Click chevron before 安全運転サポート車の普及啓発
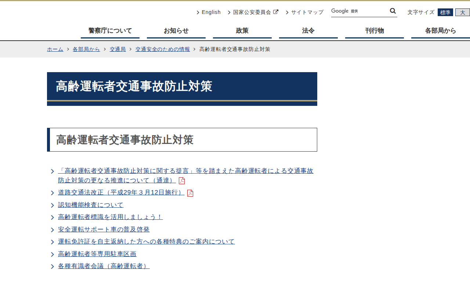 [53, 230]
